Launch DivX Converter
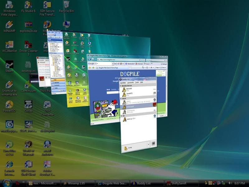249x187 pixels. [47, 108]
